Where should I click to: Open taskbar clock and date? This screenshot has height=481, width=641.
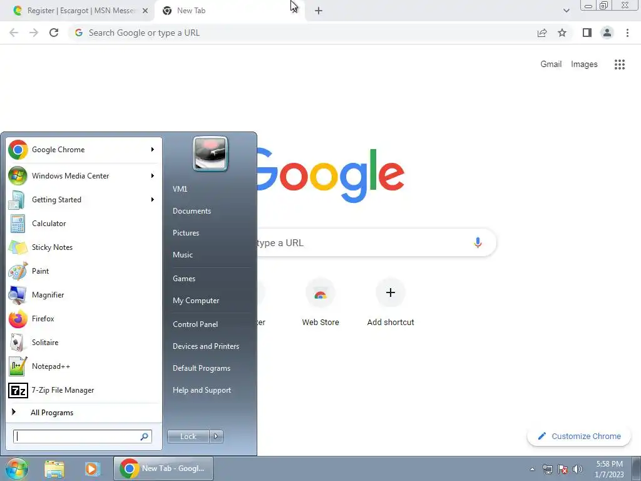pyautogui.click(x=609, y=469)
